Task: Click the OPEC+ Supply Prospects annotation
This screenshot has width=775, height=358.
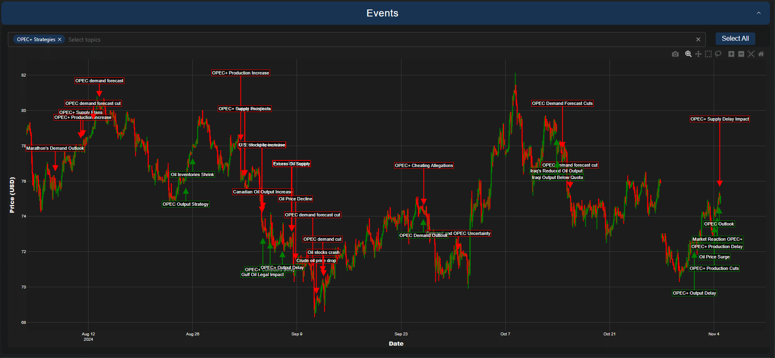Action: (245, 109)
